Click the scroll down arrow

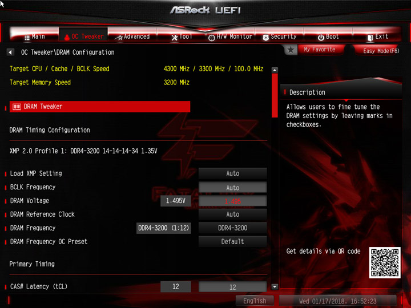tap(275, 286)
